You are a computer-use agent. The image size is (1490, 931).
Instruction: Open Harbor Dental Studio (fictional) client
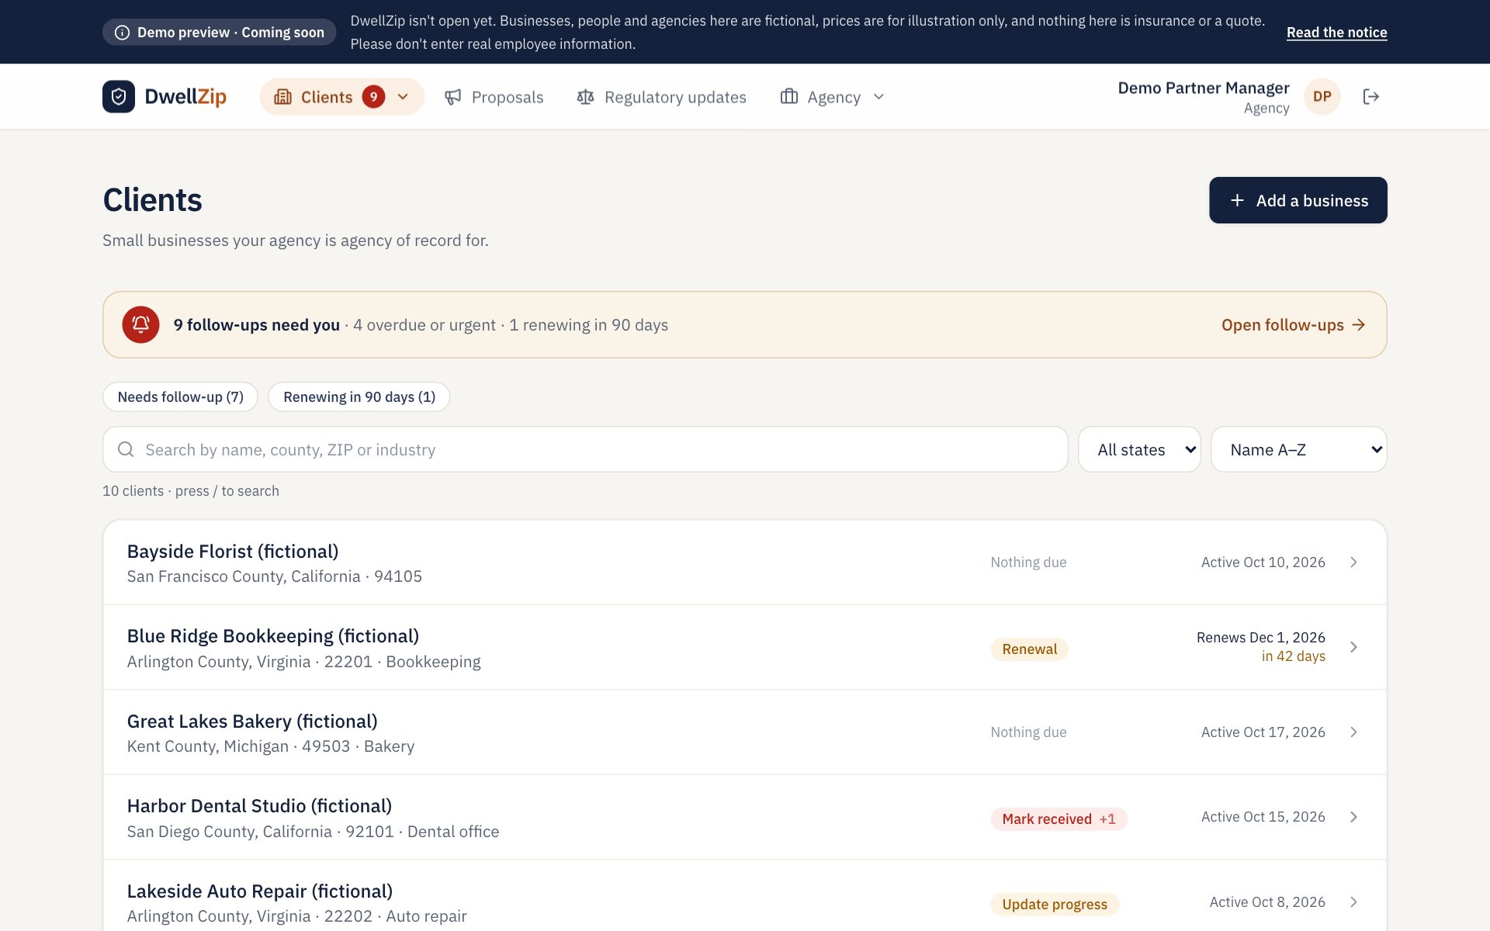click(x=744, y=817)
